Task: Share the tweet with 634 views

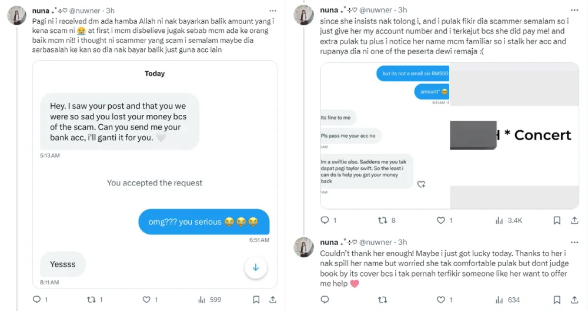Action: (574, 300)
